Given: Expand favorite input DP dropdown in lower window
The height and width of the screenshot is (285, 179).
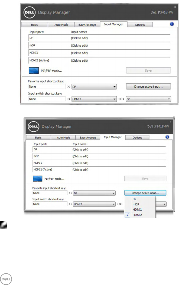Looking at the screenshot, I should [94, 193].
